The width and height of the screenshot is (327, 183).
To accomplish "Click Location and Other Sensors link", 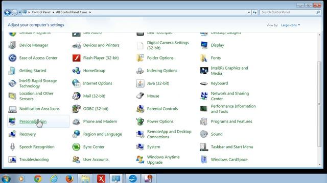I will tap(36, 96).
